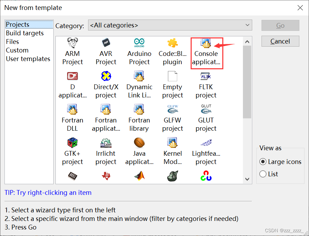Select the Console application template
Viewport: 309px width, 236px height.
click(206, 52)
